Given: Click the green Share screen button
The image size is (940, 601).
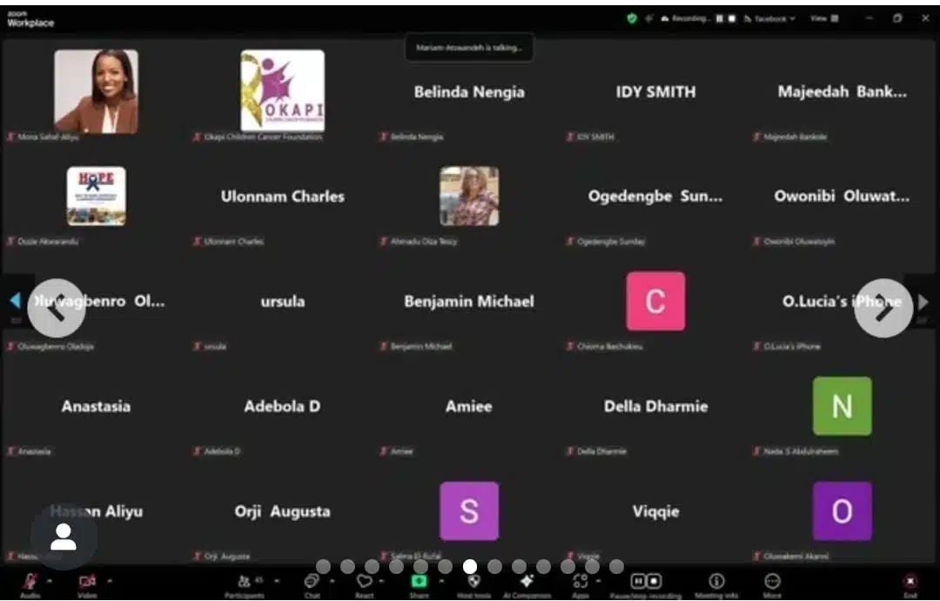Looking at the screenshot, I should [x=419, y=581].
